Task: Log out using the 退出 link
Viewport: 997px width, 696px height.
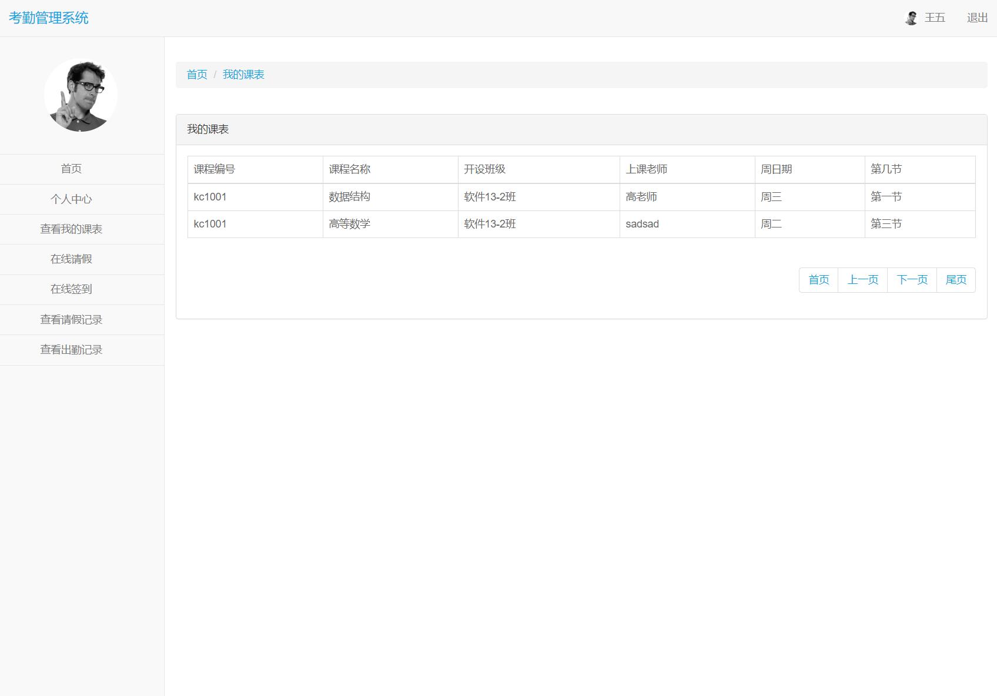Action: tap(977, 18)
